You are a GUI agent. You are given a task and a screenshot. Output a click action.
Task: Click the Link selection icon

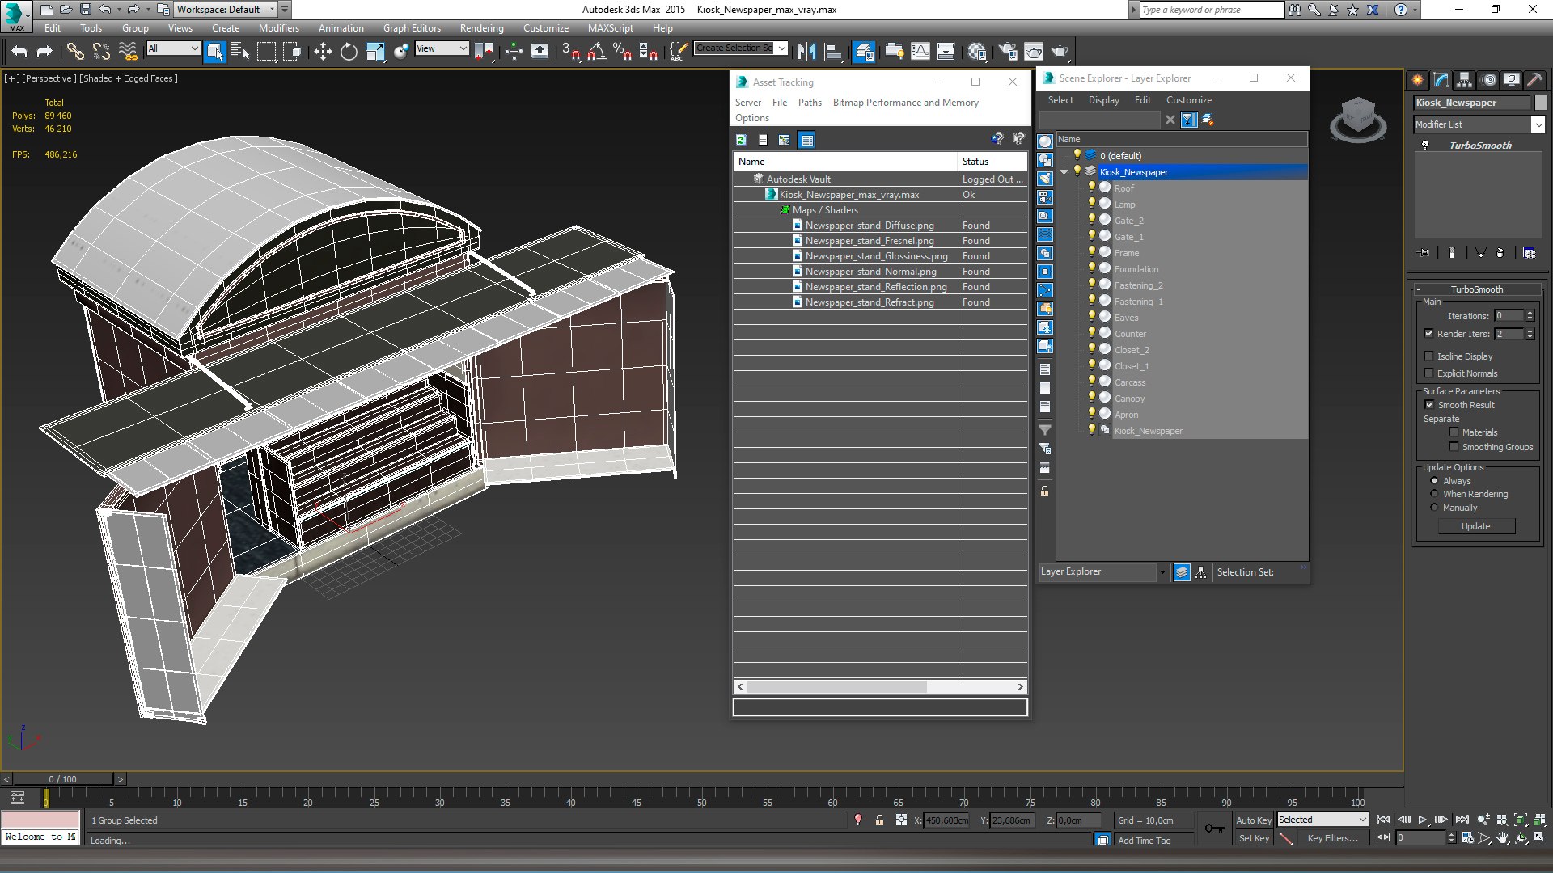75,52
